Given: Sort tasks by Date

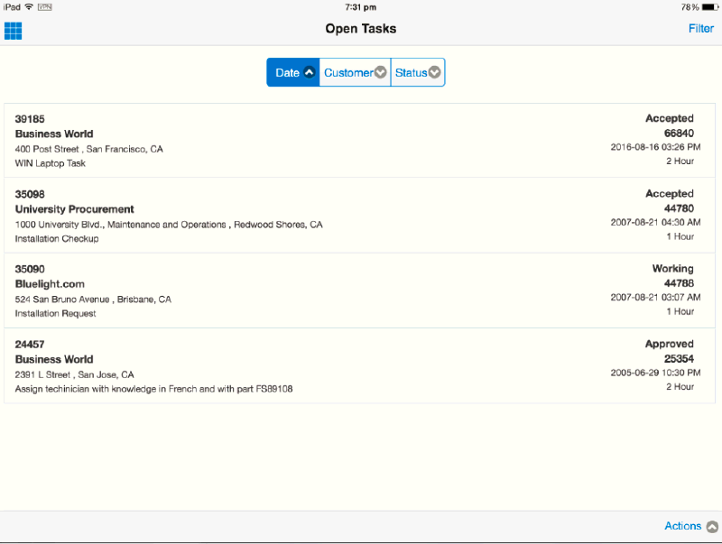Looking at the screenshot, I should [x=292, y=72].
